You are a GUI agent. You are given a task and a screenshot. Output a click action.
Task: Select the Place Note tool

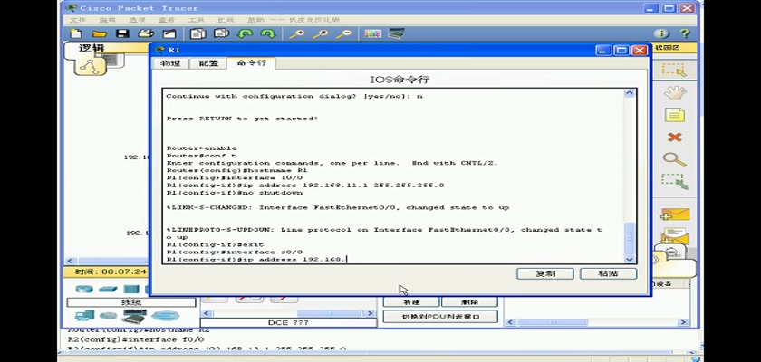click(x=674, y=115)
